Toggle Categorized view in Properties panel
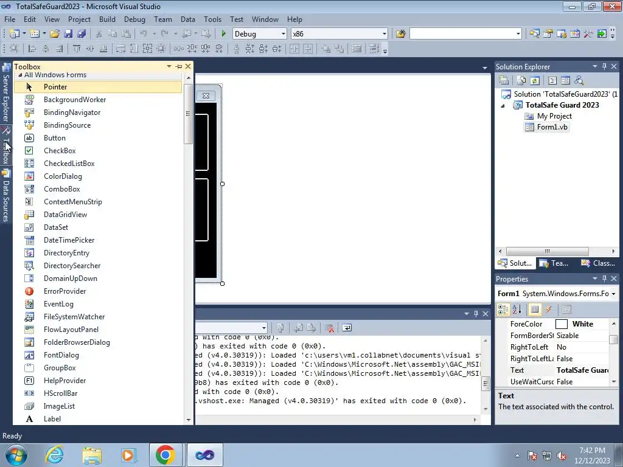Image resolution: width=623 pixels, height=467 pixels. pos(503,310)
